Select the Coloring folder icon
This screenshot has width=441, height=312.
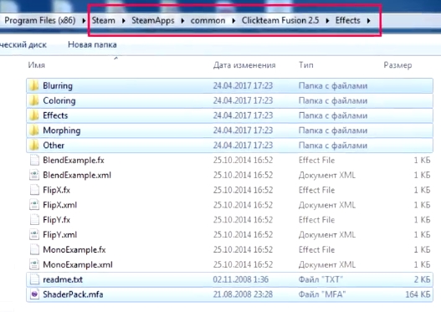[34, 100]
